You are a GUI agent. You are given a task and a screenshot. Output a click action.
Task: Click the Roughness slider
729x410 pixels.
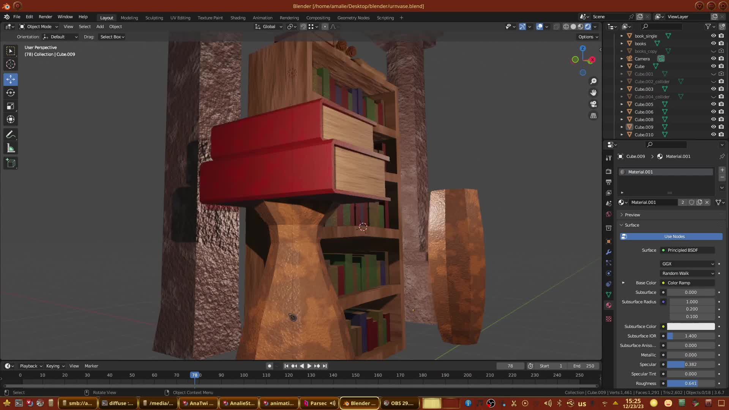click(690, 383)
